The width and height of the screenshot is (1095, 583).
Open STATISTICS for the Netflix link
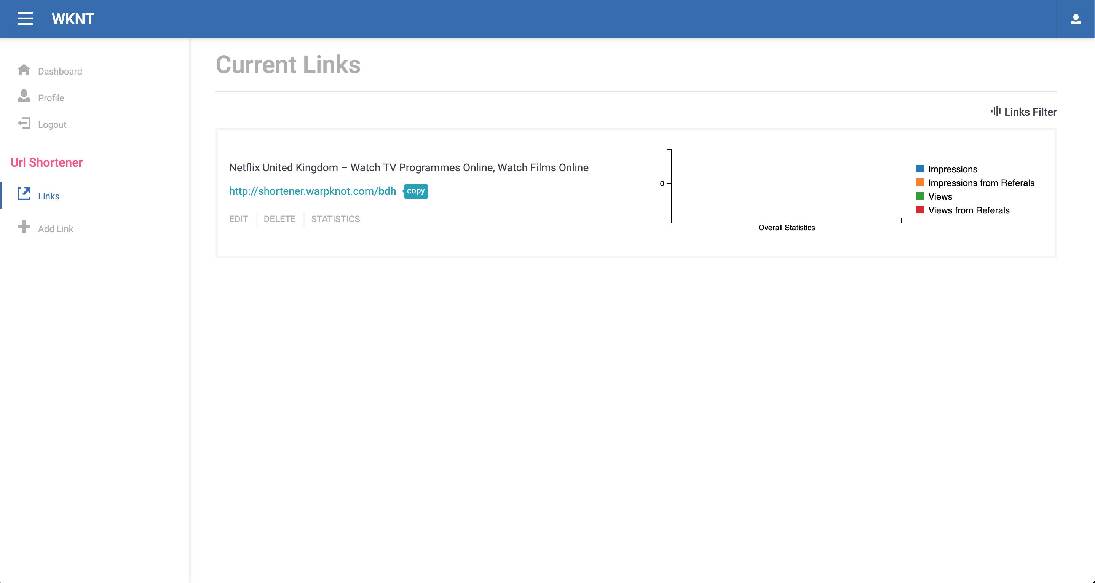(x=335, y=219)
